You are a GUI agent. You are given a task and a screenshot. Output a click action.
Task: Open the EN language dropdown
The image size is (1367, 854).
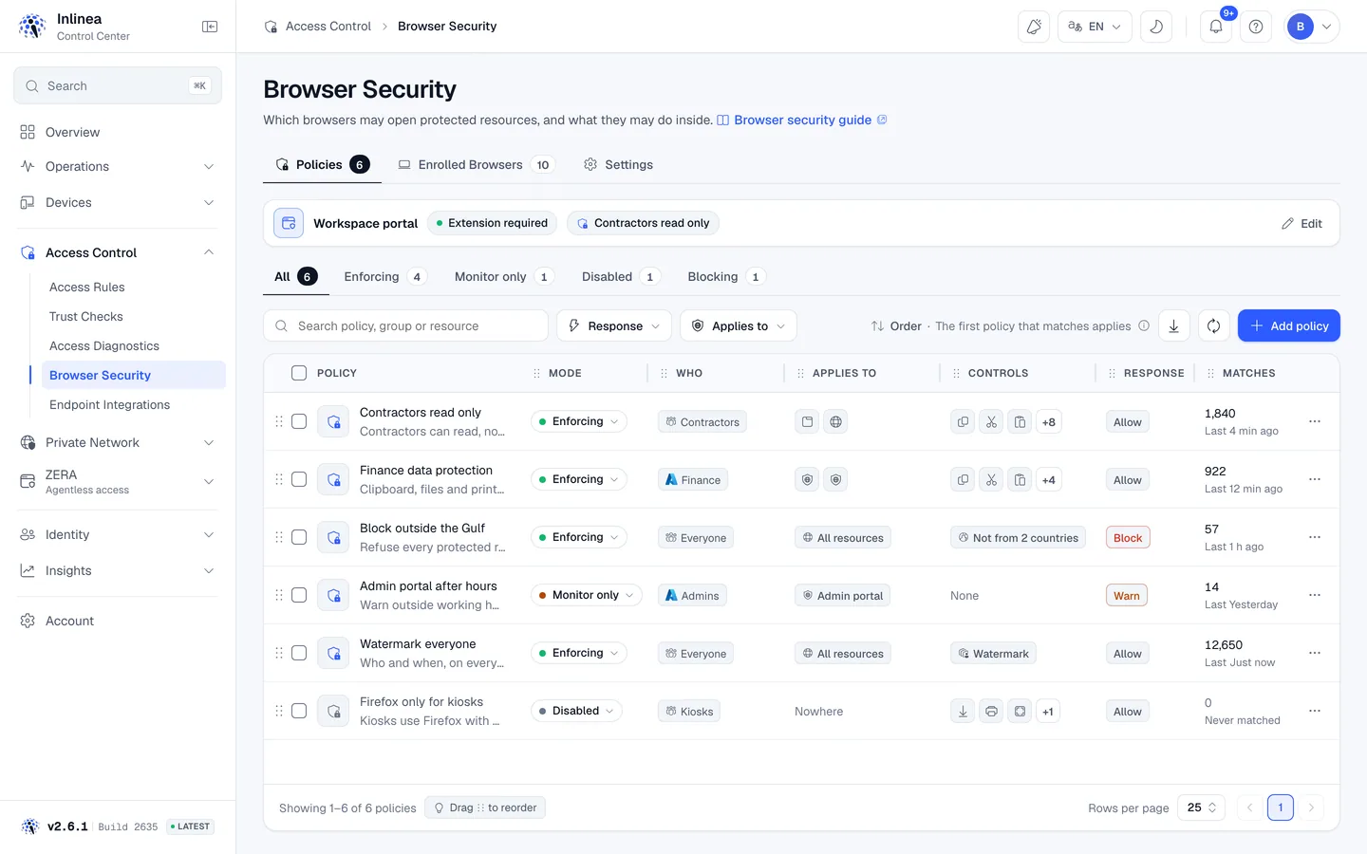tap(1095, 27)
